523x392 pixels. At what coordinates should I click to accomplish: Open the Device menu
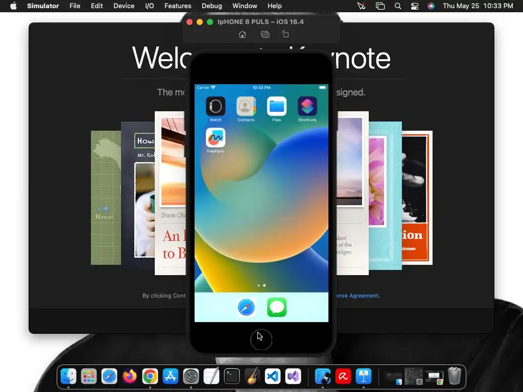click(124, 6)
